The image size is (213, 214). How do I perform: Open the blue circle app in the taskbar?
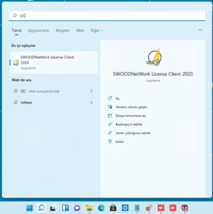(x=125, y=208)
